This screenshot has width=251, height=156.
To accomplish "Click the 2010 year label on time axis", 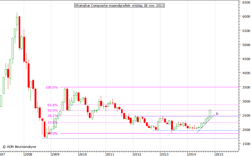I will (83, 154).
